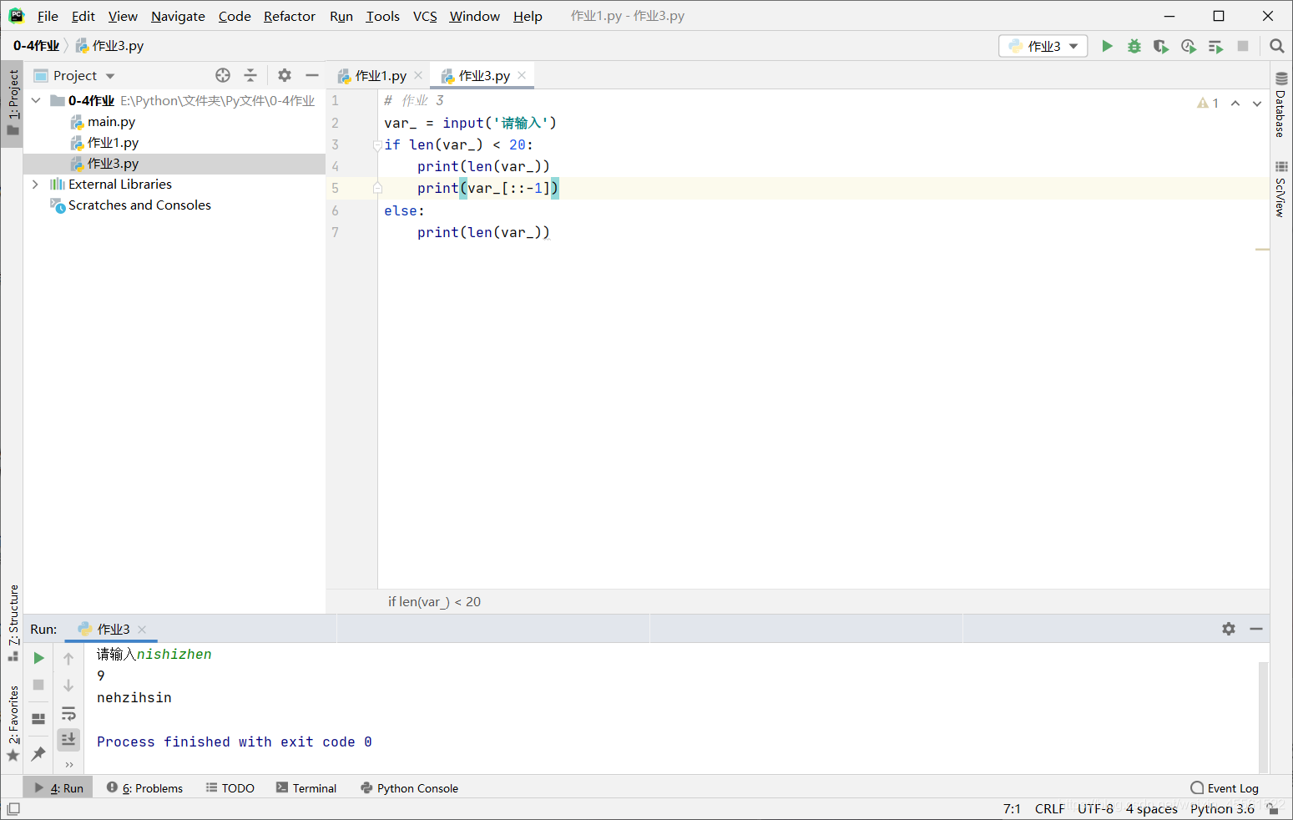Open Scratches and Consoles node
This screenshot has height=820, width=1293.
coord(139,205)
